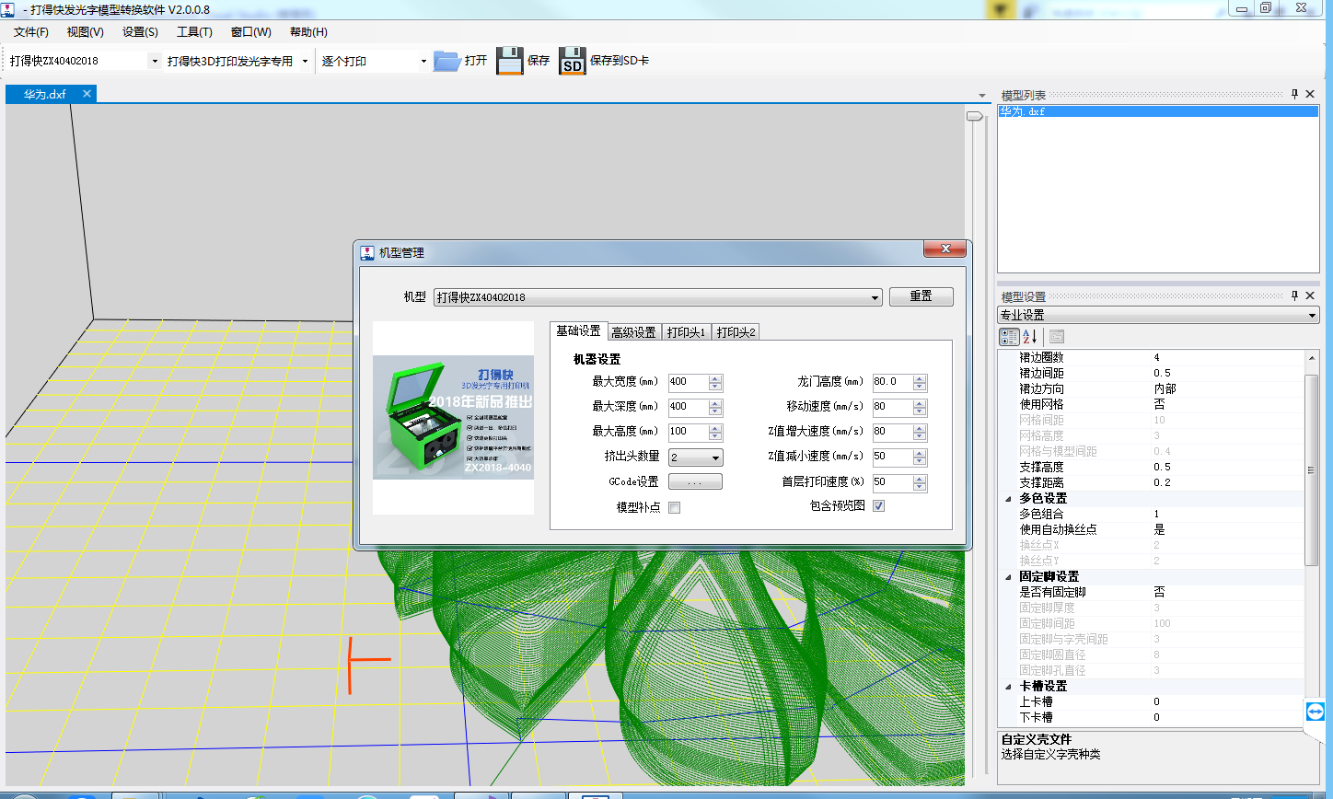Screen dimensions: 1333x799
Task: Close the 华为.dxf document tab
Action: 87,94
